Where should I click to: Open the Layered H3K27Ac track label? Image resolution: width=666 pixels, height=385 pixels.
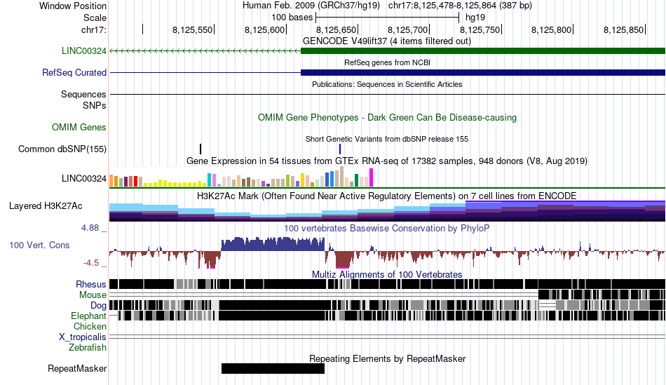click(x=46, y=206)
